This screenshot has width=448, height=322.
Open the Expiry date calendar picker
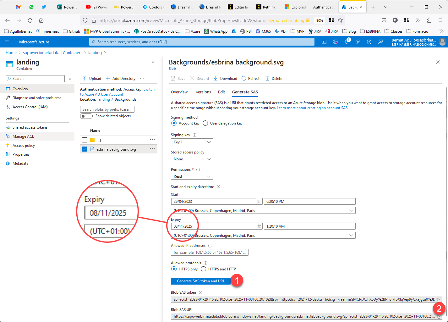pos(259,226)
